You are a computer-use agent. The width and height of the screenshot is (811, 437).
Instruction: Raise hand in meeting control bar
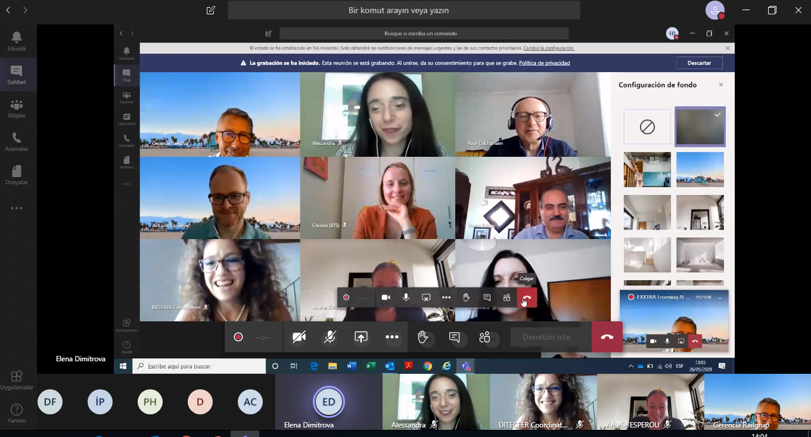tap(422, 337)
